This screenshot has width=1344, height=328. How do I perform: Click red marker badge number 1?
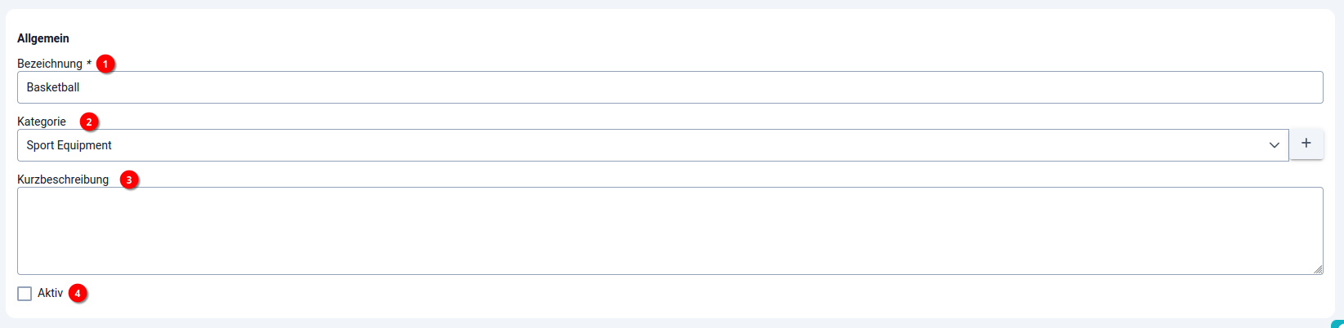coord(105,64)
